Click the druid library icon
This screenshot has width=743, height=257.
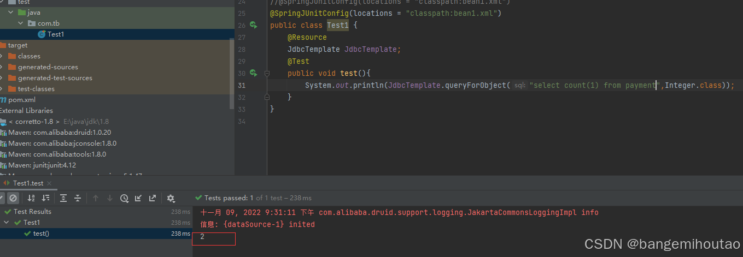pyautogui.click(x=3, y=132)
